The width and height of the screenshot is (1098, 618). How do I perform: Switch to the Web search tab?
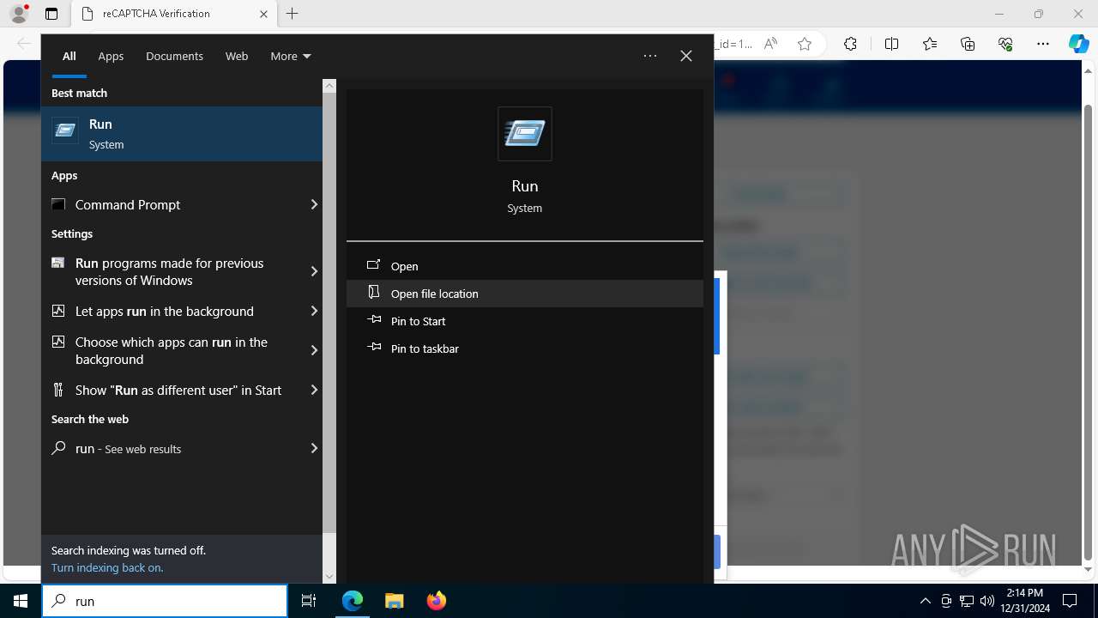(x=237, y=56)
